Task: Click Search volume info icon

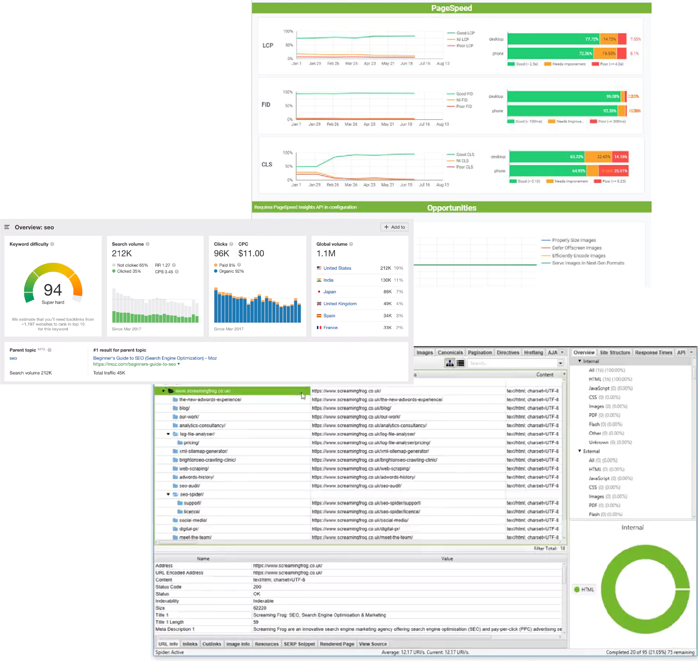Action: (148, 244)
